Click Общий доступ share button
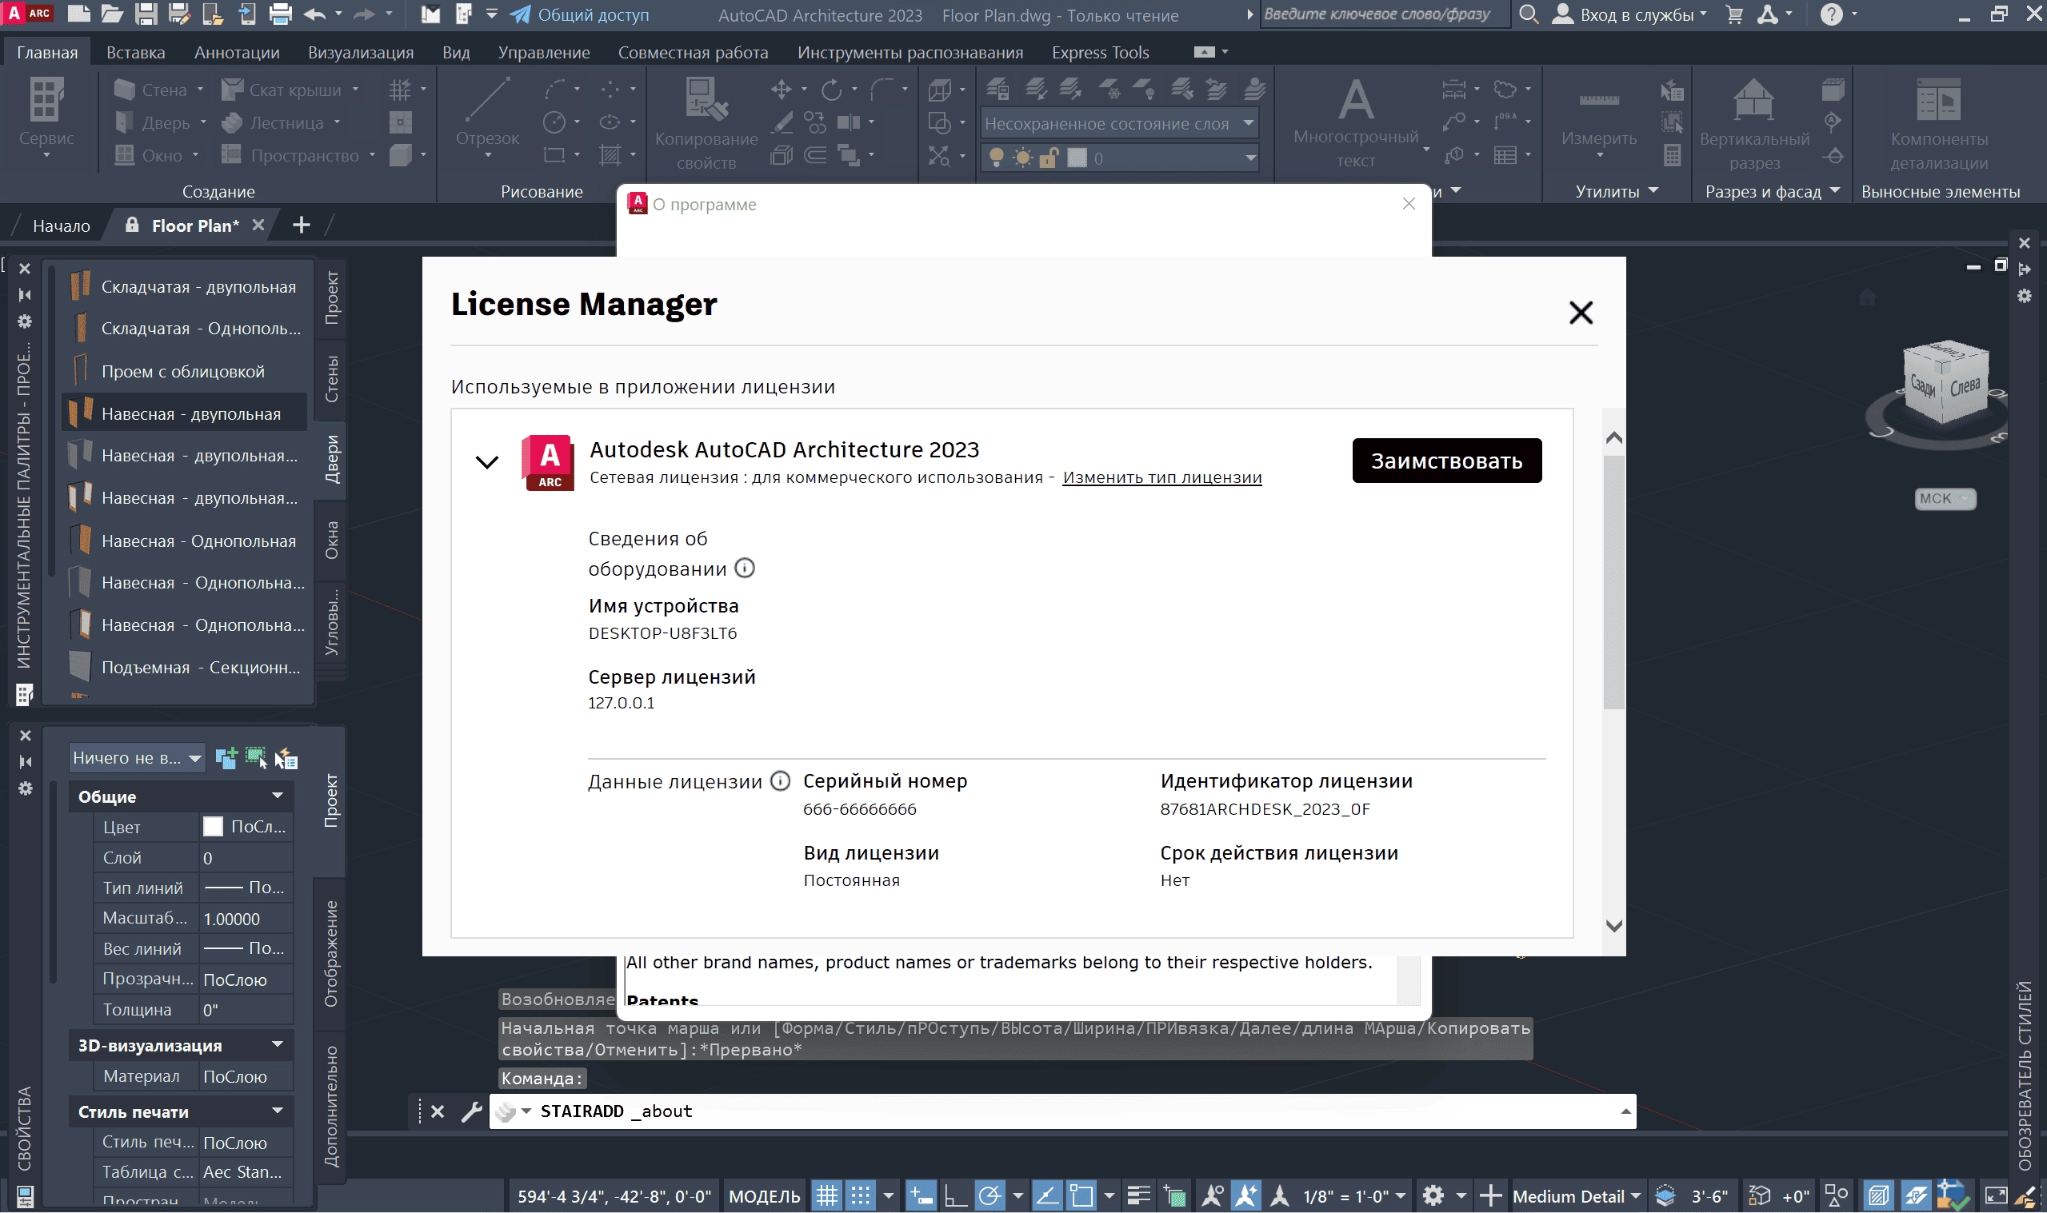The image size is (2047, 1213). [581, 14]
